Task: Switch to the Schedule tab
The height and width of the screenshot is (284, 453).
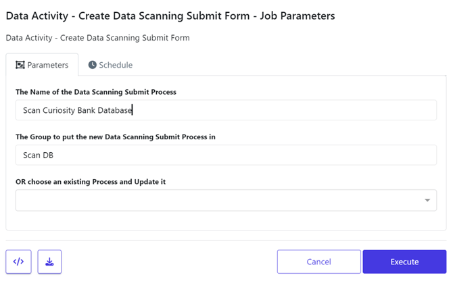Action: pyautogui.click(x=110, y=65)
